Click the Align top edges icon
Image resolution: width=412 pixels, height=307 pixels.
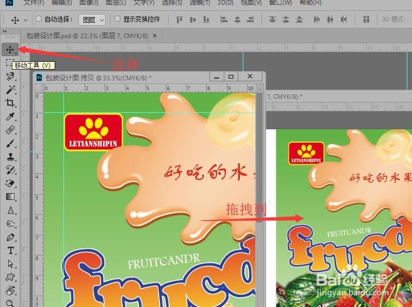tap(179, 20)
